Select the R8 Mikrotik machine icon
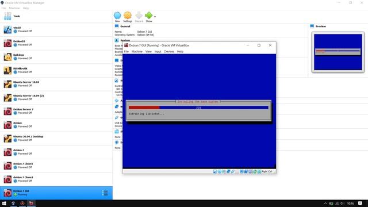This screenshot has width=368, height=207. tap(7, 71)
